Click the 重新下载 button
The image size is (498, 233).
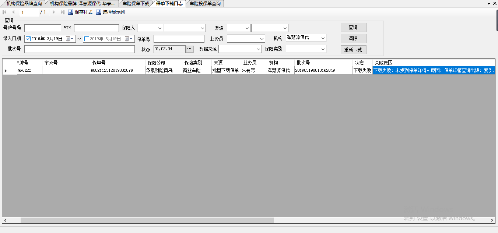point(353,50)
